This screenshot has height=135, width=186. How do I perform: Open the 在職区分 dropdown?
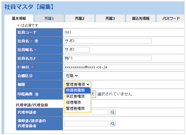72,76
